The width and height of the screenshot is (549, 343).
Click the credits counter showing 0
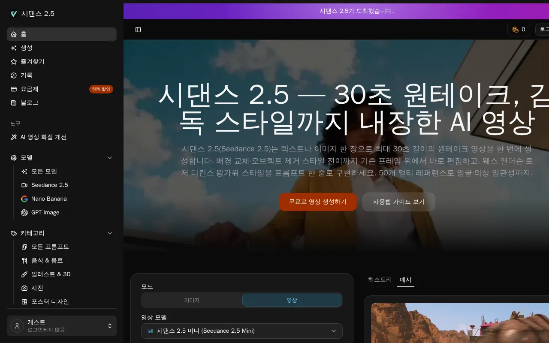(519, 30)
